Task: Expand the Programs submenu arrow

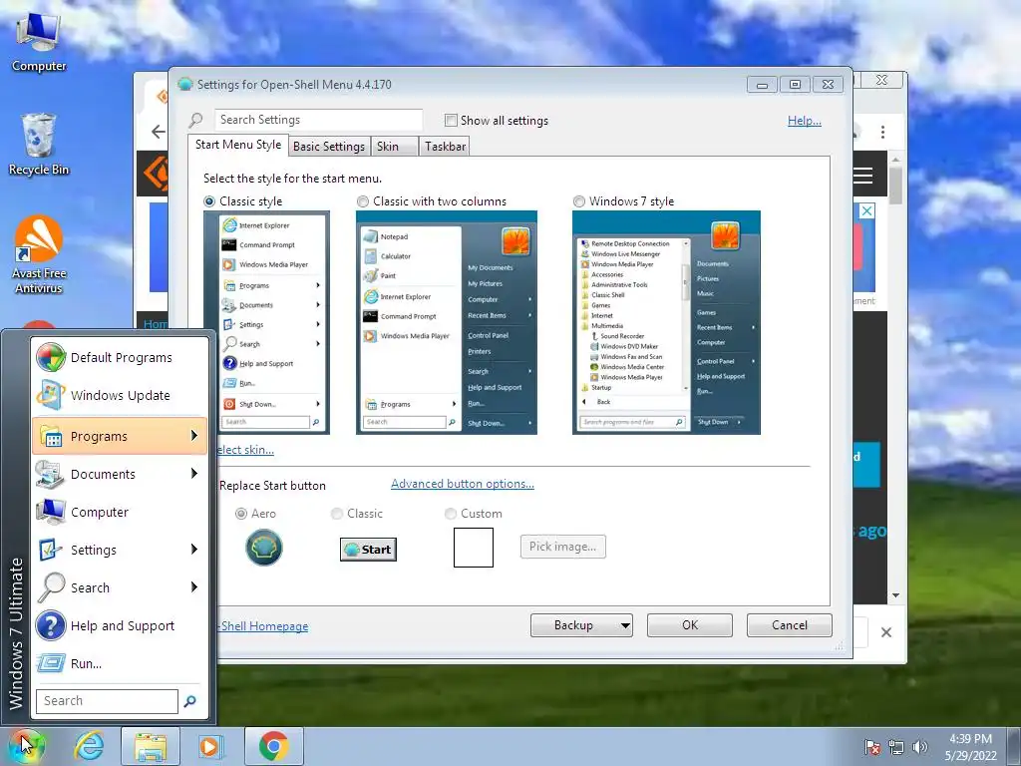Action: [194, 436]
